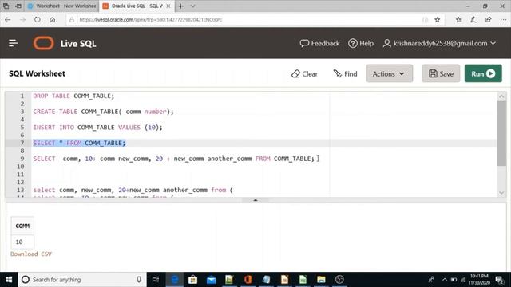The image size is (511, 287).
Task: Add this page to favorites star
Action: (x=438, y=19)
